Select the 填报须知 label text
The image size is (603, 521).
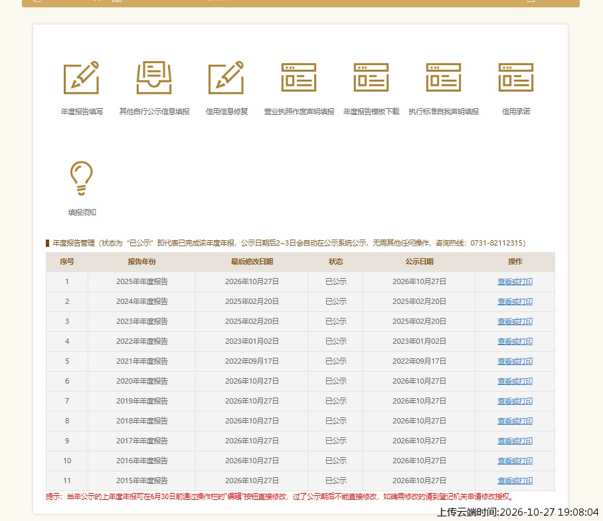[82, 213]
